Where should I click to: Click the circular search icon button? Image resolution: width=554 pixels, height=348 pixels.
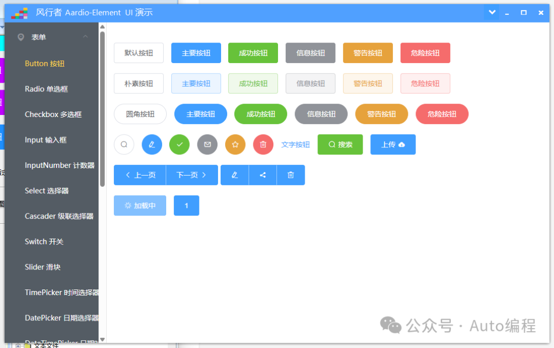click(124, 144)
